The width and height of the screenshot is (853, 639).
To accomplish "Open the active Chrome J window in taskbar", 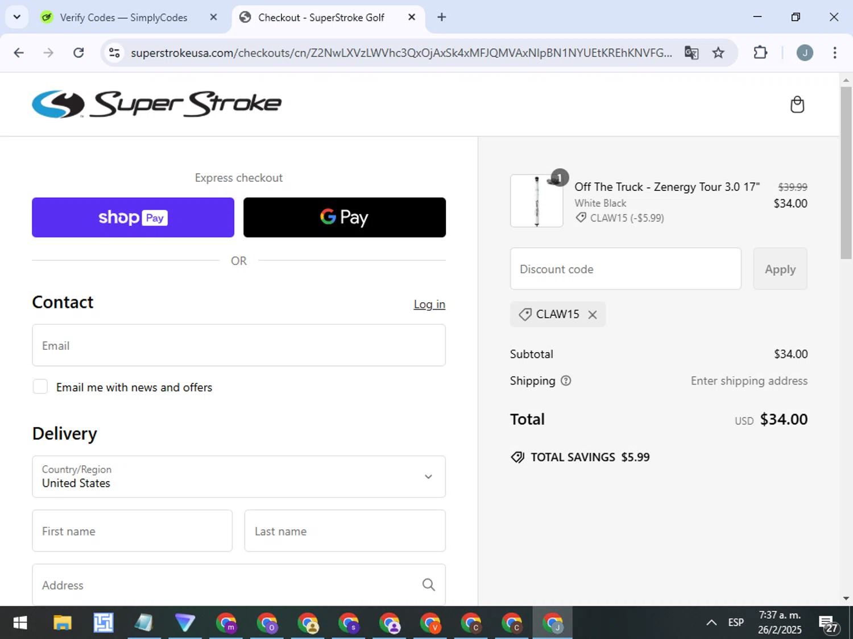I will 553,623.
